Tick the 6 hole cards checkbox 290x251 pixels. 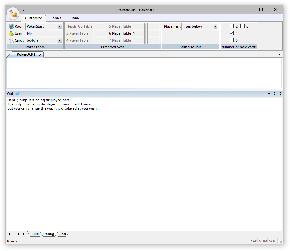click(x=242, y=26)
